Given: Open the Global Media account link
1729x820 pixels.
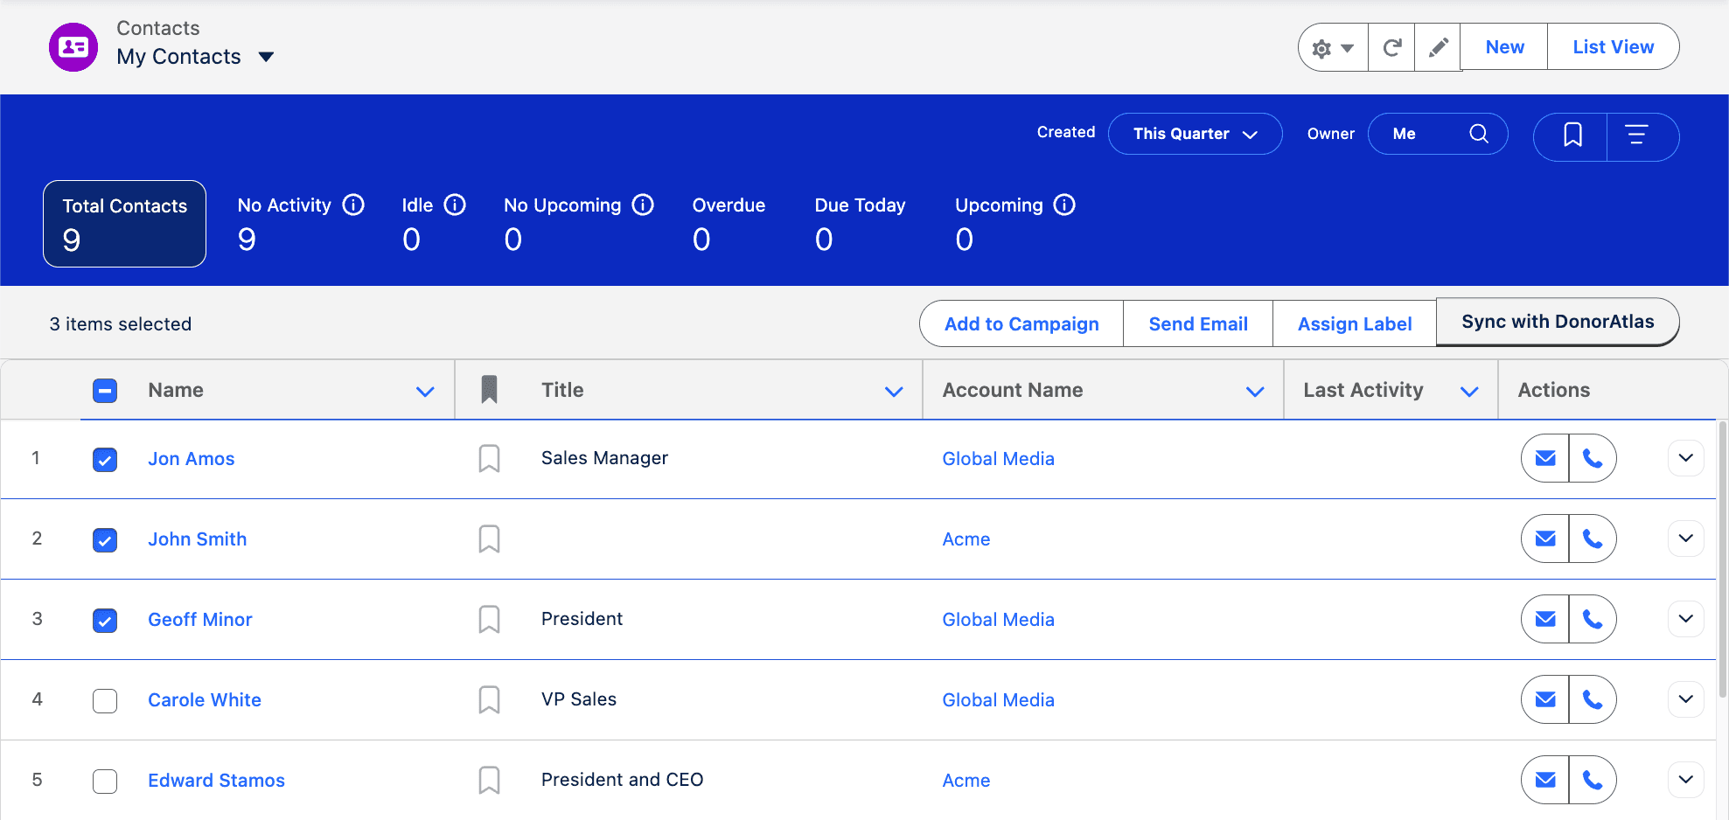Looking at the screenshot, I should pyautogui.click(x=998, y=458).
